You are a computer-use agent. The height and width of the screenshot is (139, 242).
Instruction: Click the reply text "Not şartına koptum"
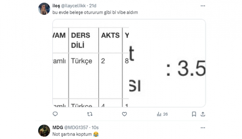(x=72, y=134)
